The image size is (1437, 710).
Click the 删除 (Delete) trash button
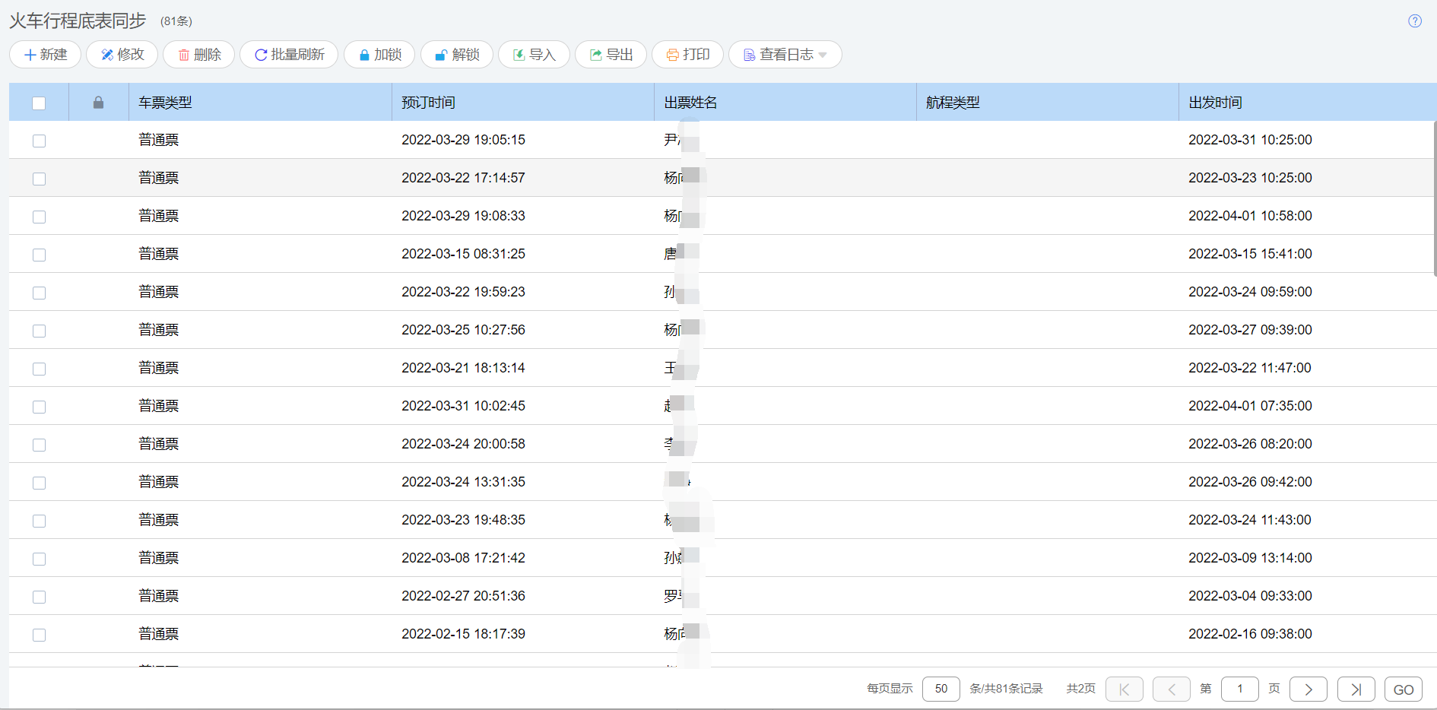point(198,55)
